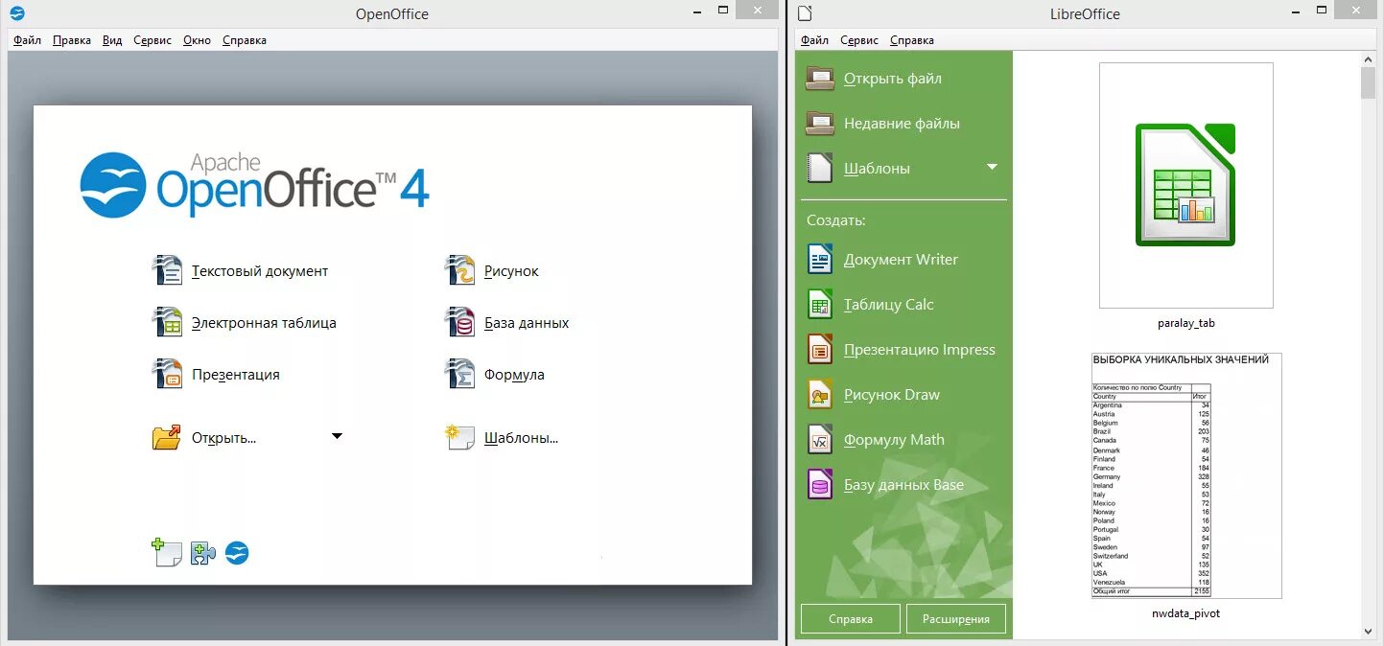Click the Рисунок link in OpenOffice
Image resolution: width=1384 pixels, height=646 pixels.
511,271
